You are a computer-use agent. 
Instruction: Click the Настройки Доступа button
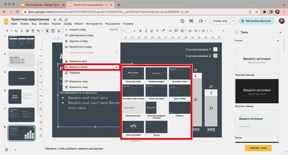click(x=256, y=21)
